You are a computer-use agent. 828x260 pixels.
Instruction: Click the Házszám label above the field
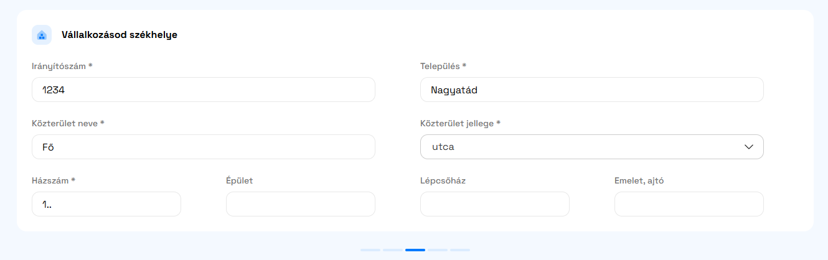click(x=53, y=180)
